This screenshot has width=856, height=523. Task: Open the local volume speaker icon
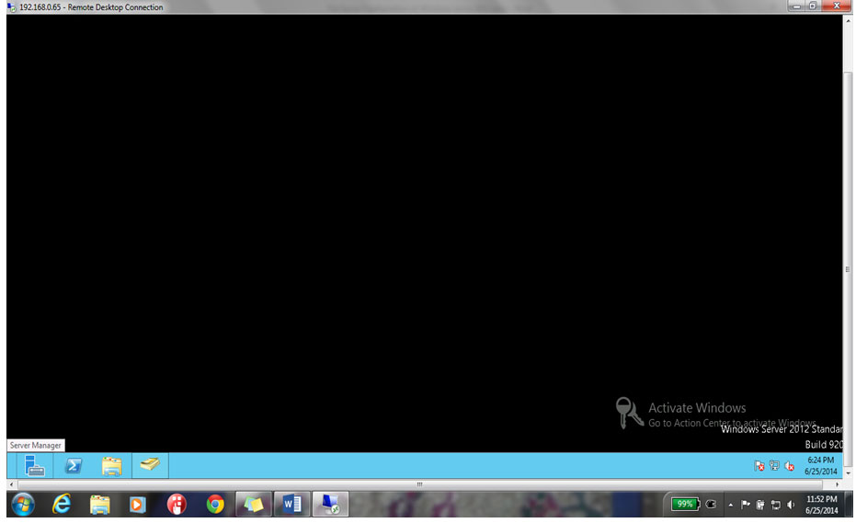791,505
